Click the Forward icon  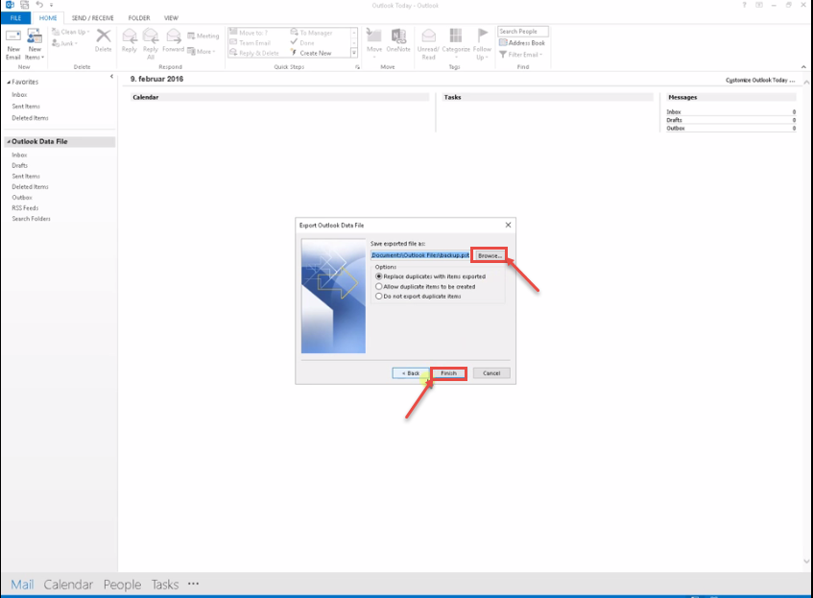[x=173, y=36]
